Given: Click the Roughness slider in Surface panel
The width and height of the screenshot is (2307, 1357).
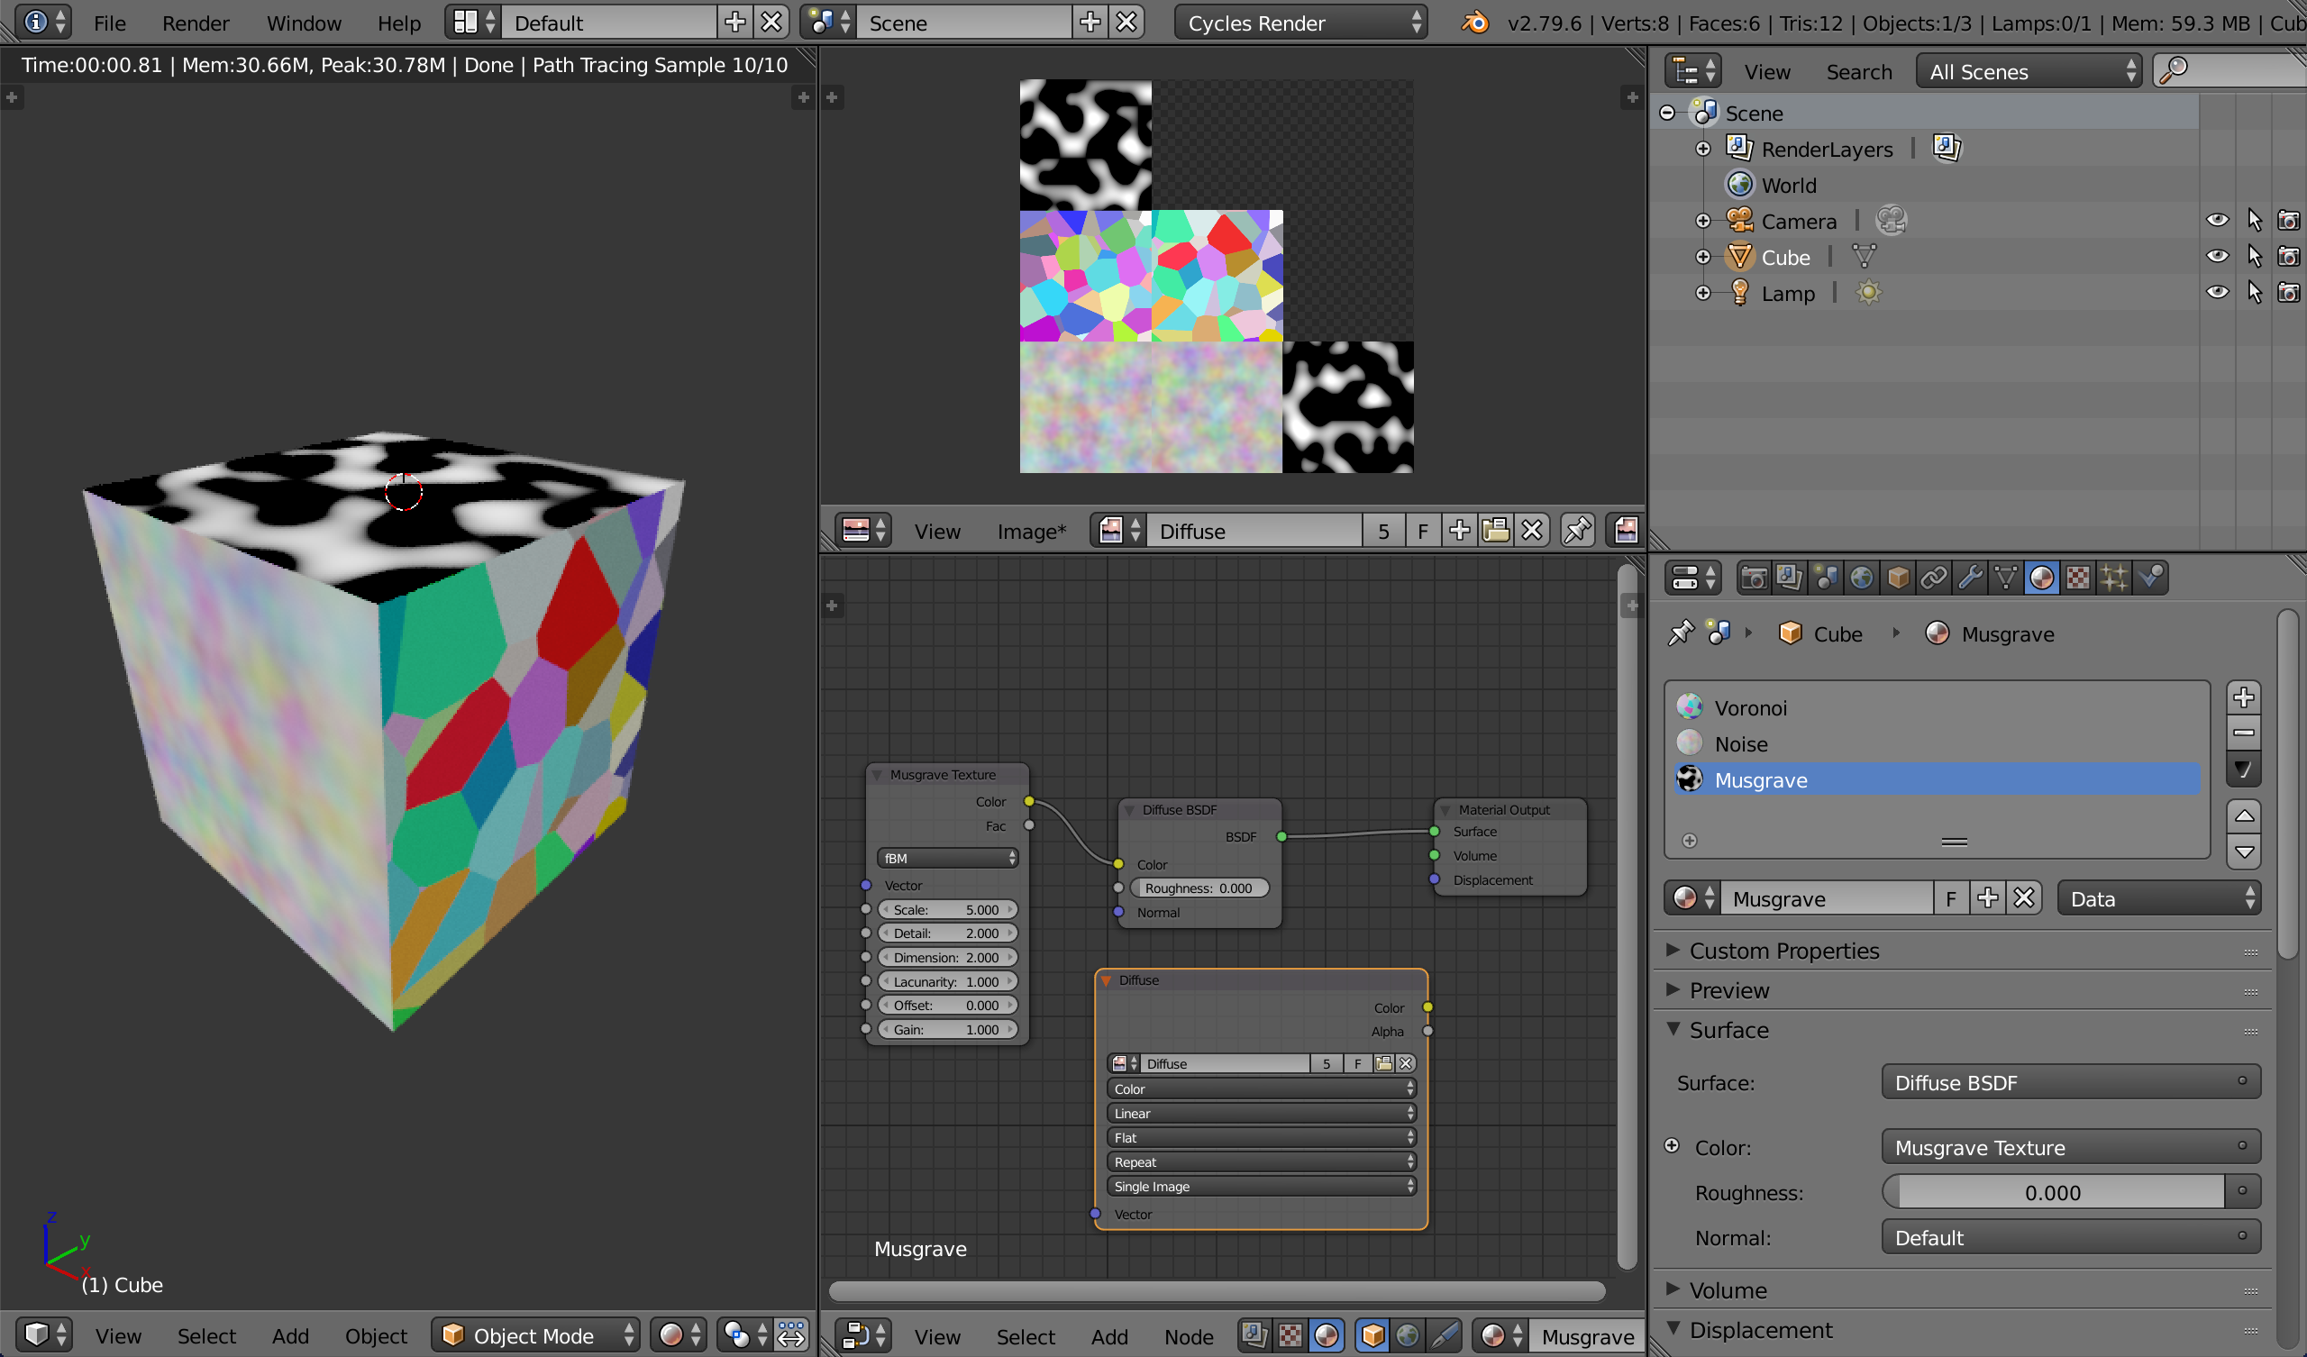Looking at the screenshot, I should click(2052, 1192).
